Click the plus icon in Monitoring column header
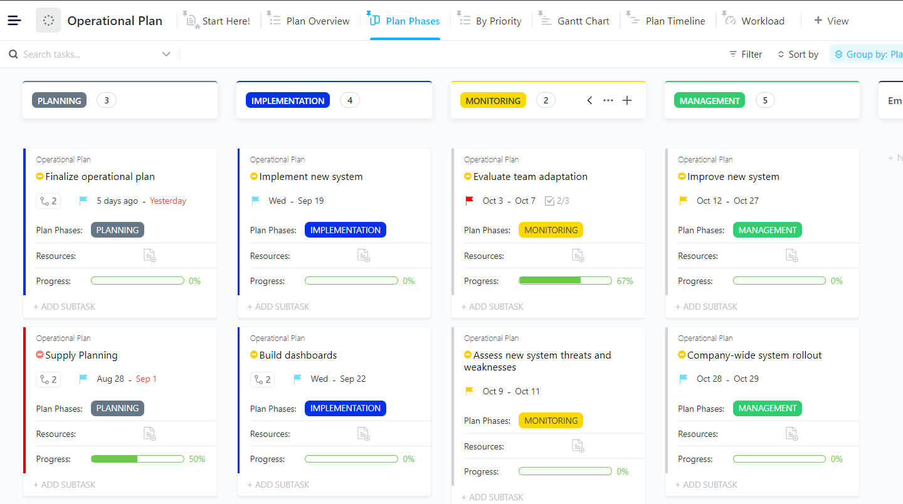Image resolution: width=903 pixels, height=504 pixels. tap(626, 100)
